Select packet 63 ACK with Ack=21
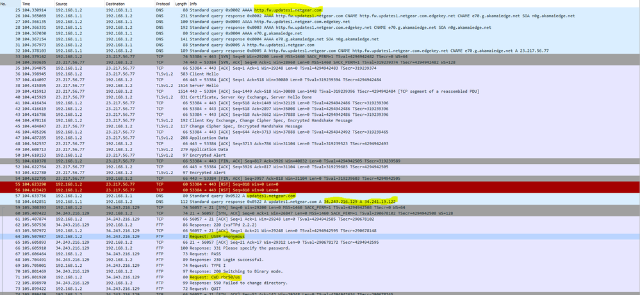The width and height of the screenshot is (640, 295). click(320, 230)
